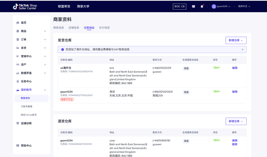Click the Open status of uk海外仓
Screen dimensions: 267x157
coord(216,67)
